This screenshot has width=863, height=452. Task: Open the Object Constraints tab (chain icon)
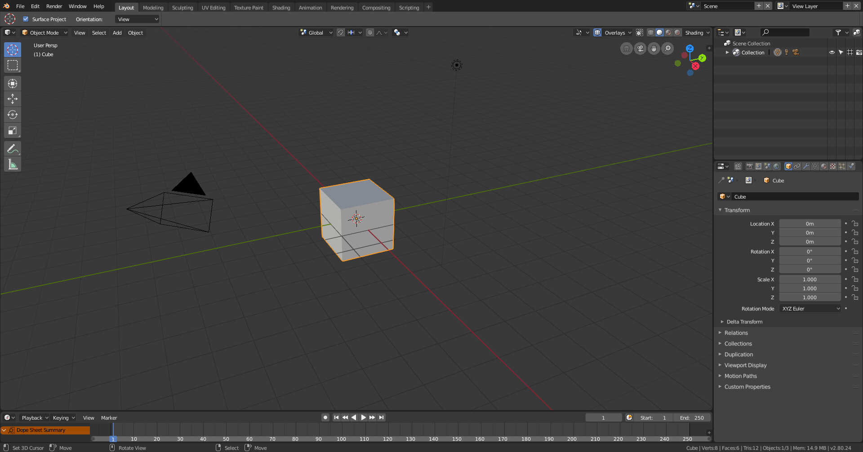click(x=797, y=166)
